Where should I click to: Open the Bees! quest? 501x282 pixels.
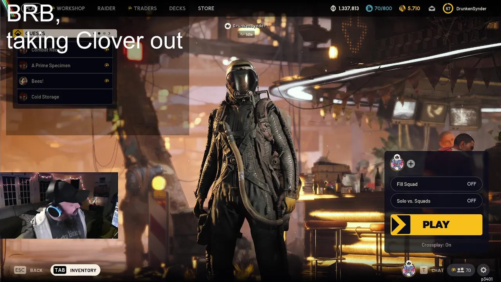pyautogui.click(x=65, y=81)
